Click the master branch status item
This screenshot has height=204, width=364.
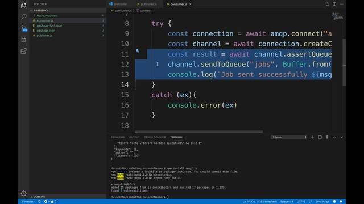[x=28, y=202]
